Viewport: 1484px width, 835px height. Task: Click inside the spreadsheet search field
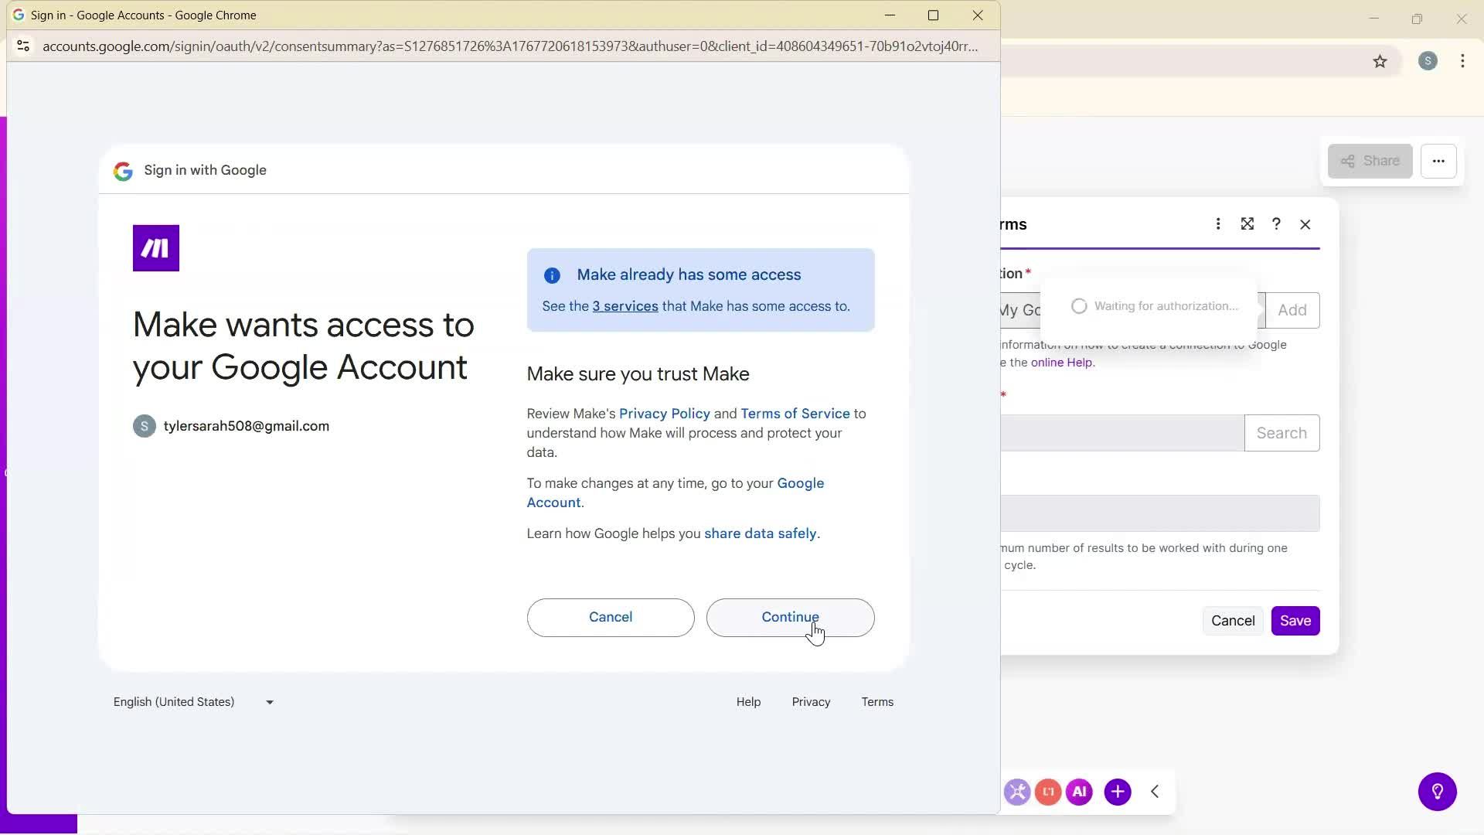tap(1121, 433)
